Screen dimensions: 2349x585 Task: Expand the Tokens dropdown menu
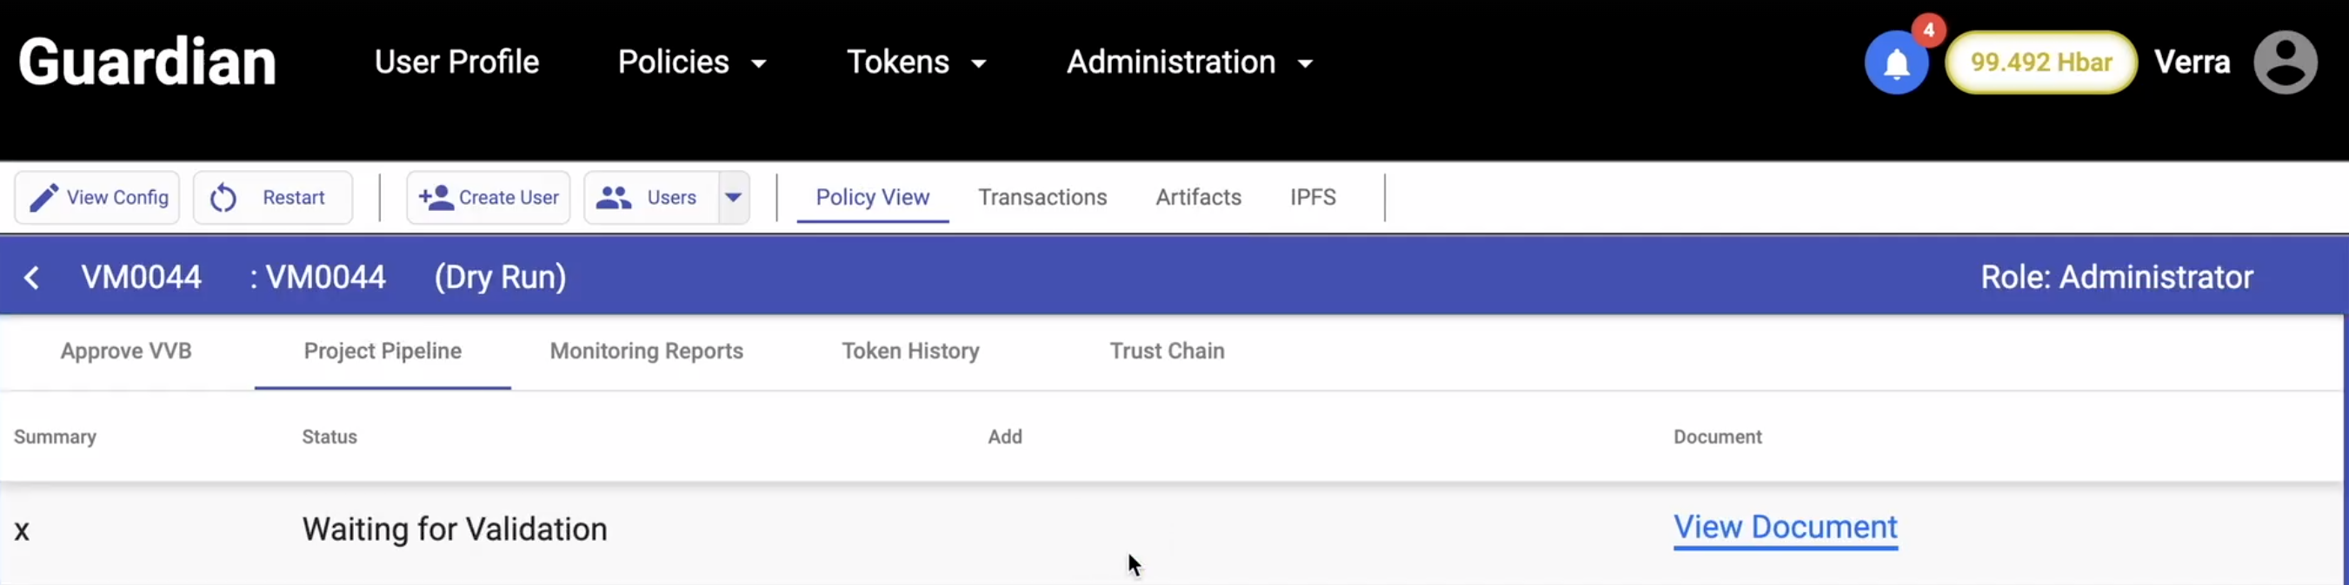pos(915,62)
